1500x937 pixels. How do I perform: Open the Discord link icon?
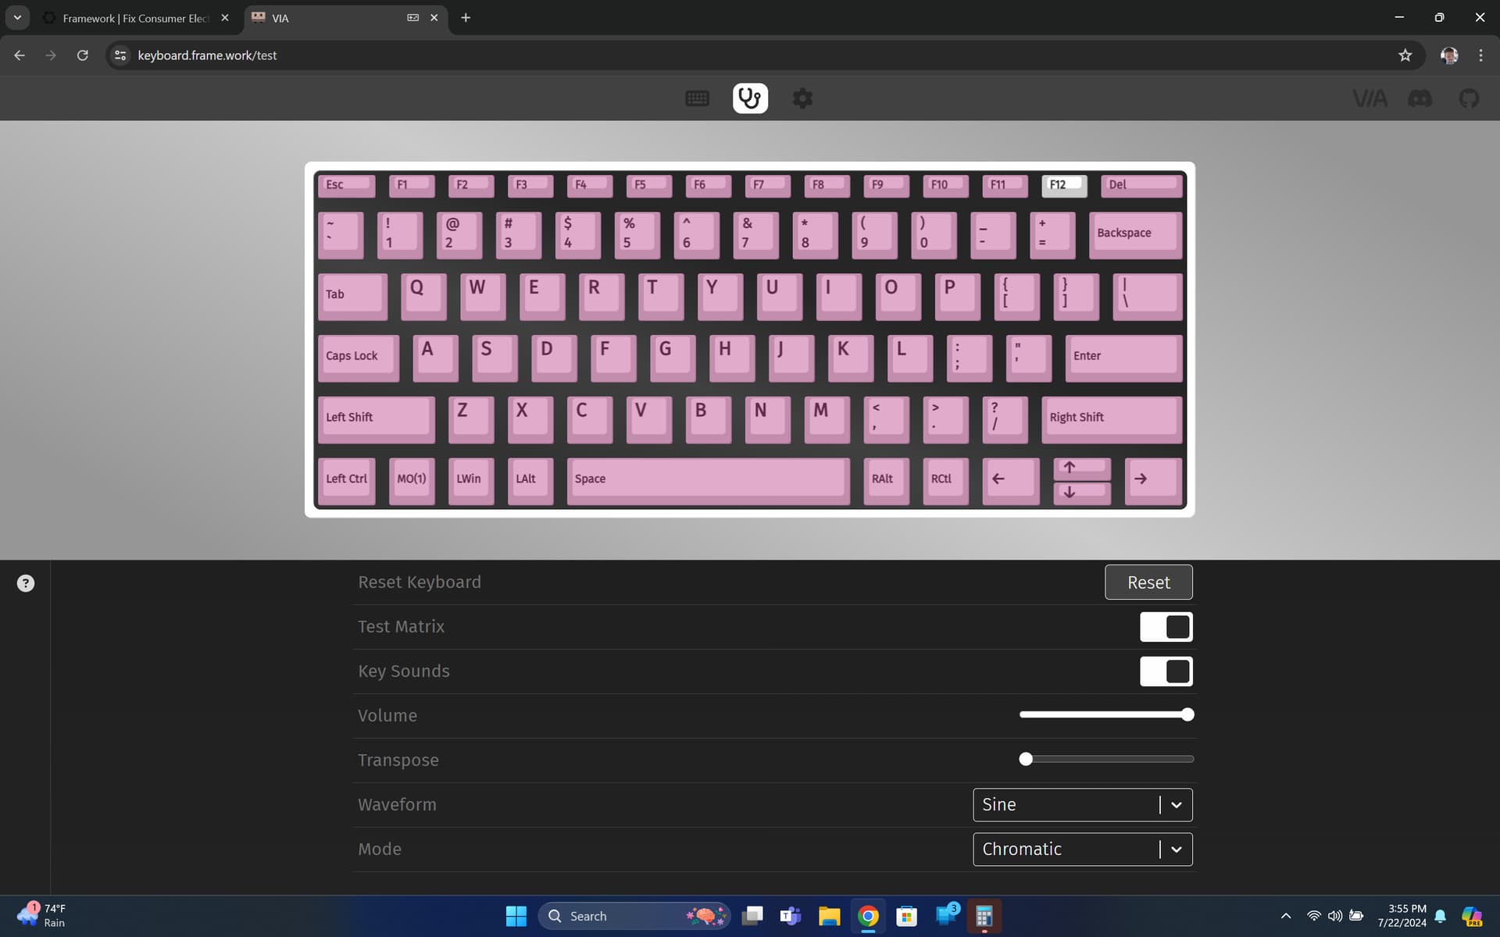point(1420,98)
